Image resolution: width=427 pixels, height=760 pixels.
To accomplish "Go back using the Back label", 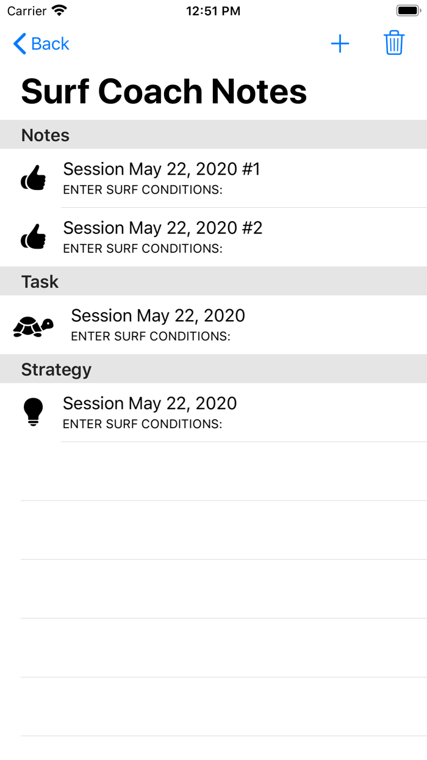I will coord(50,44).
